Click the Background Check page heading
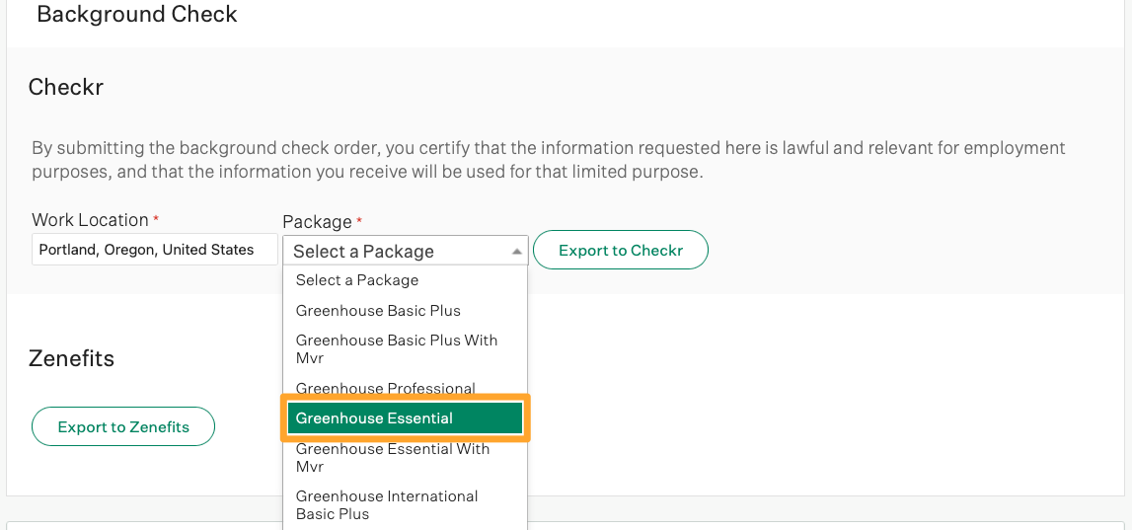Viewport: 1132px width, 530px height. point(137,15)
